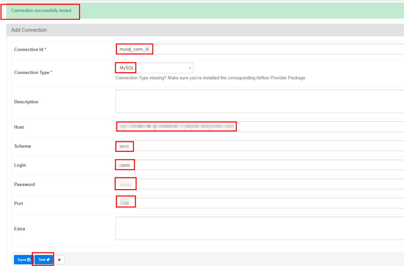Click the 'Add Connection' panel heading
The height and width of the screenshot is (266, 404).
point(29,30)
